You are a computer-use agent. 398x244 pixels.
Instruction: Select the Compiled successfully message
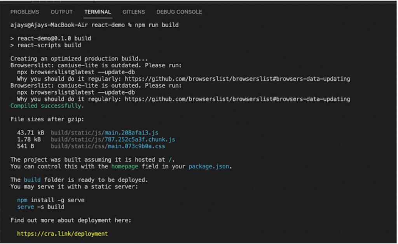click(47, 105)
